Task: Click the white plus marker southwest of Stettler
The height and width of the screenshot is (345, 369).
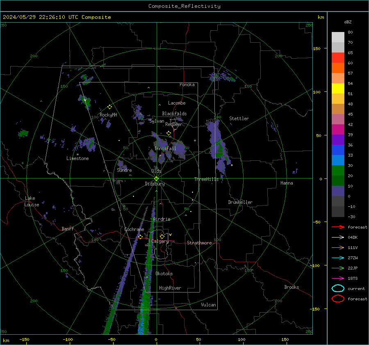Action: (232, 165)
